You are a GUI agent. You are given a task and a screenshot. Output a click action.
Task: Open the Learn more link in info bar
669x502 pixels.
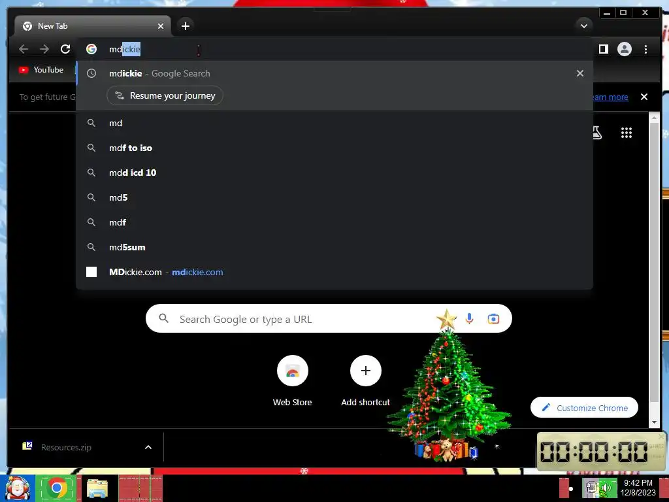[x=610, y=97]
